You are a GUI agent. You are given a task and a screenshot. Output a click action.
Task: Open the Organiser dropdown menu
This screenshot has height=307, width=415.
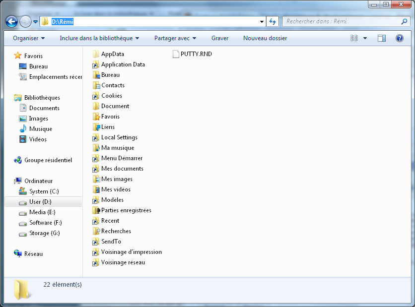[x=29, y=38]
